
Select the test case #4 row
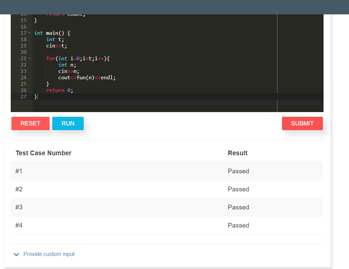(x=167, y=226)
